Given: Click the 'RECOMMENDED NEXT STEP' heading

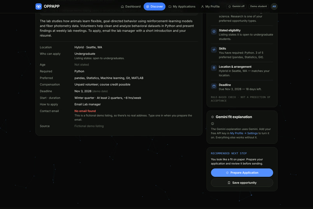Looking at the screenshot, I should tap(229, 153).
